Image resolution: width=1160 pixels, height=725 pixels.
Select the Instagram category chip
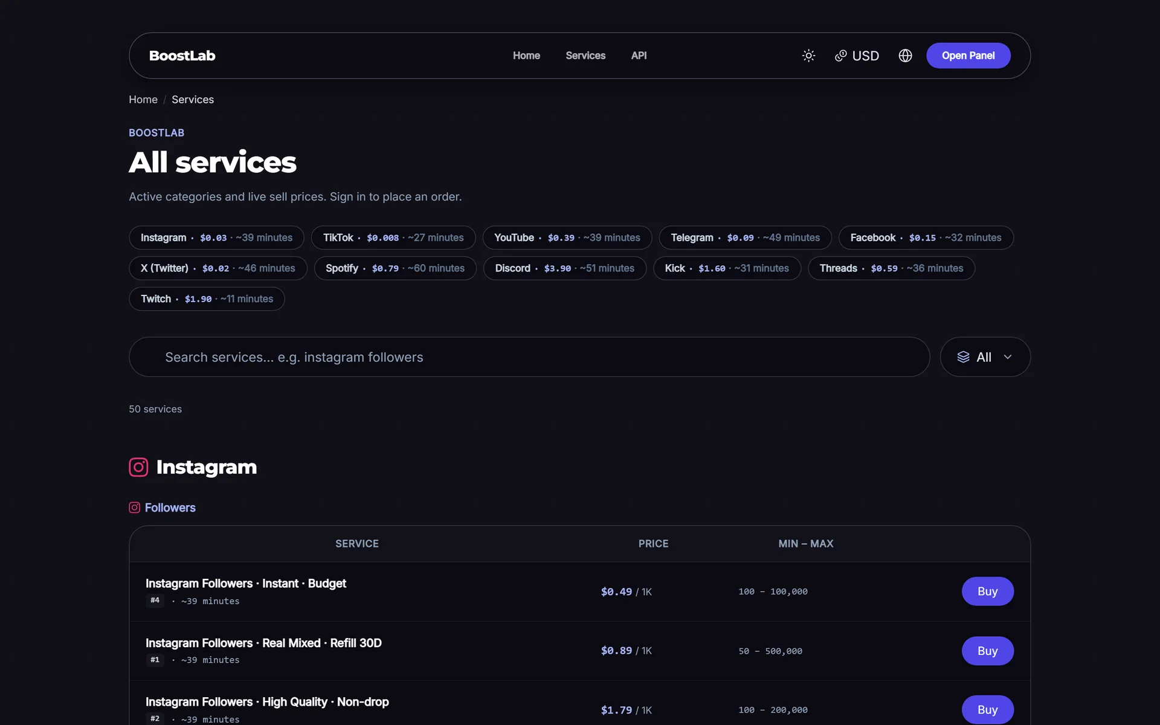point(216,237)
